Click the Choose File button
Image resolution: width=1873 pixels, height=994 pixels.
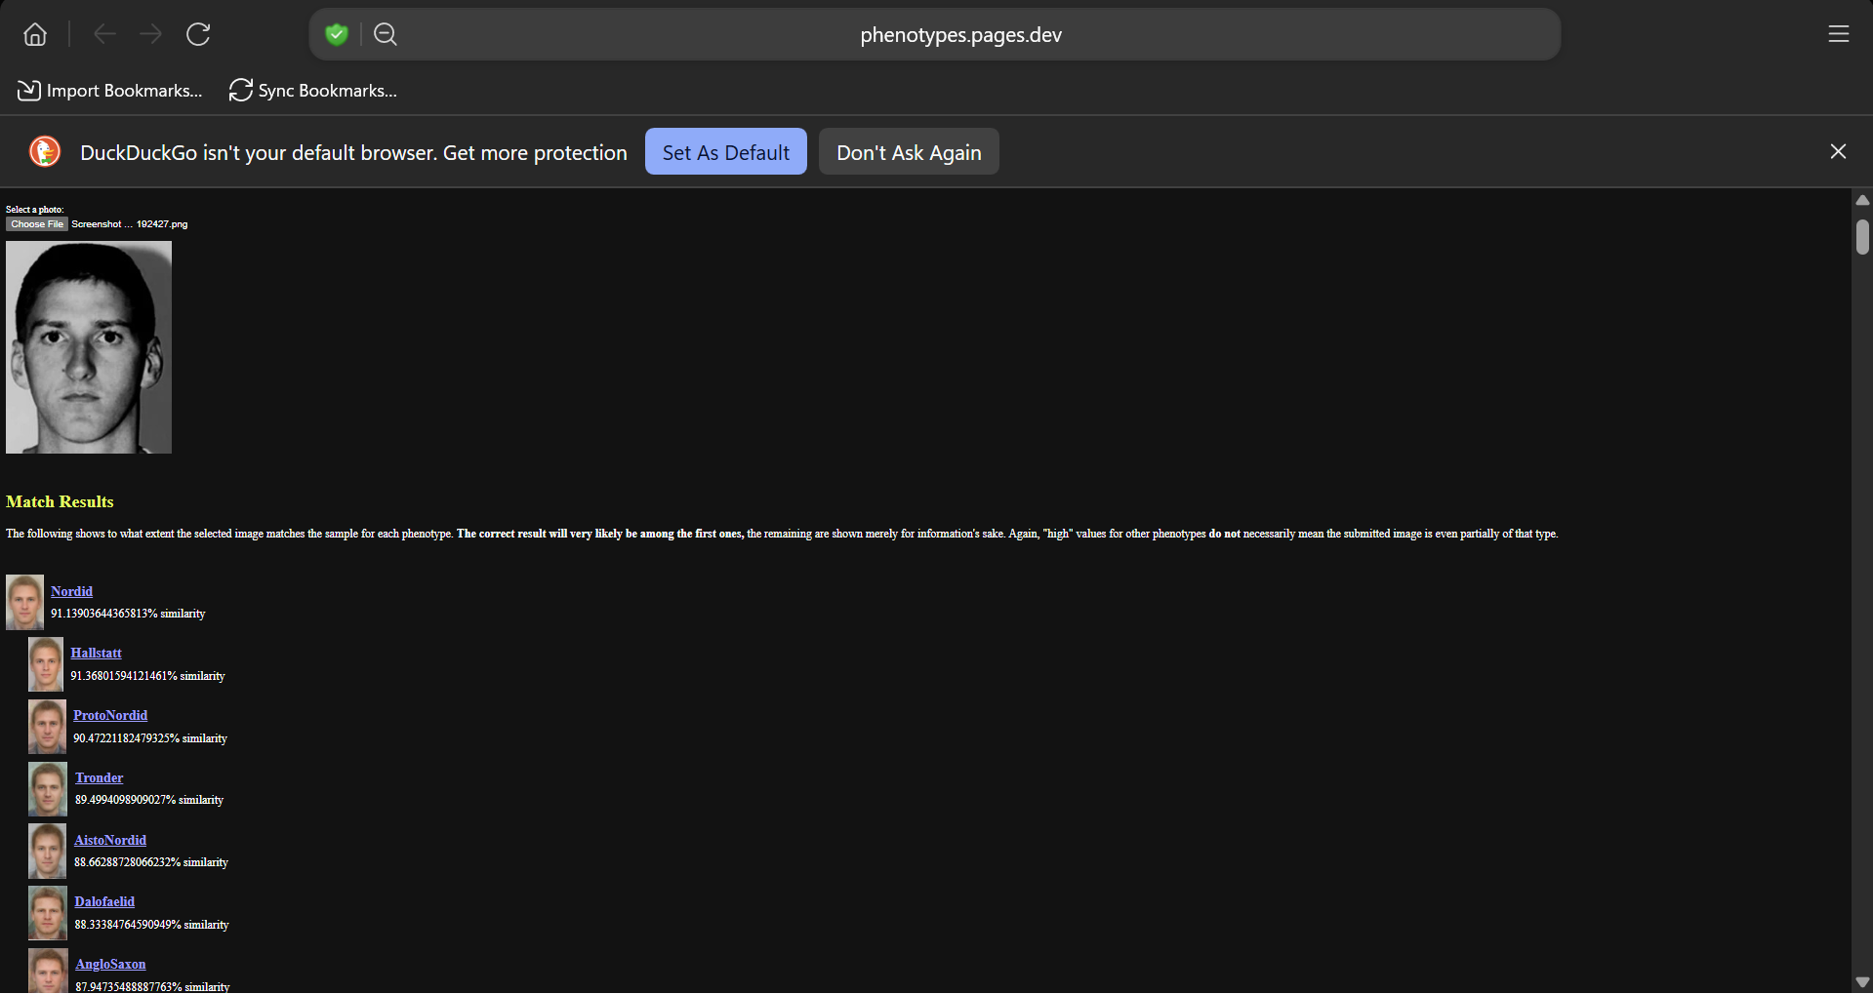37,224
